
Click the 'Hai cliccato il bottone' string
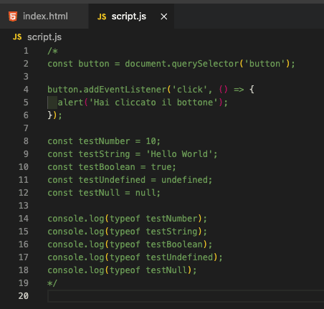point(153,103)
